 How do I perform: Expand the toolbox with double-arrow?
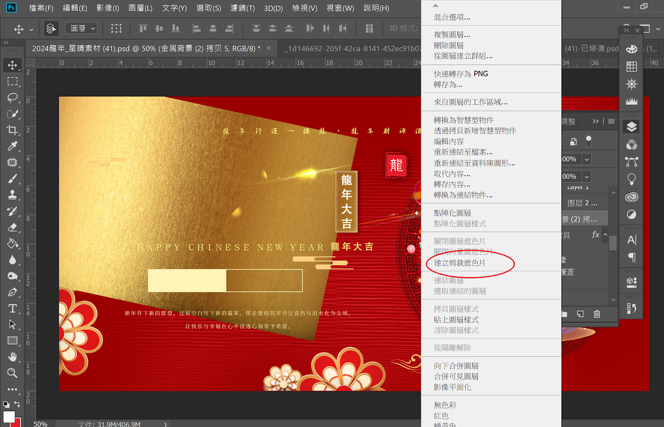coord(6,42)
